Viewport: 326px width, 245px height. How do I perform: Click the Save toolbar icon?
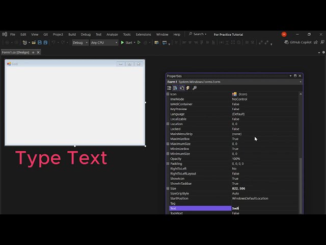pos(40,42)
